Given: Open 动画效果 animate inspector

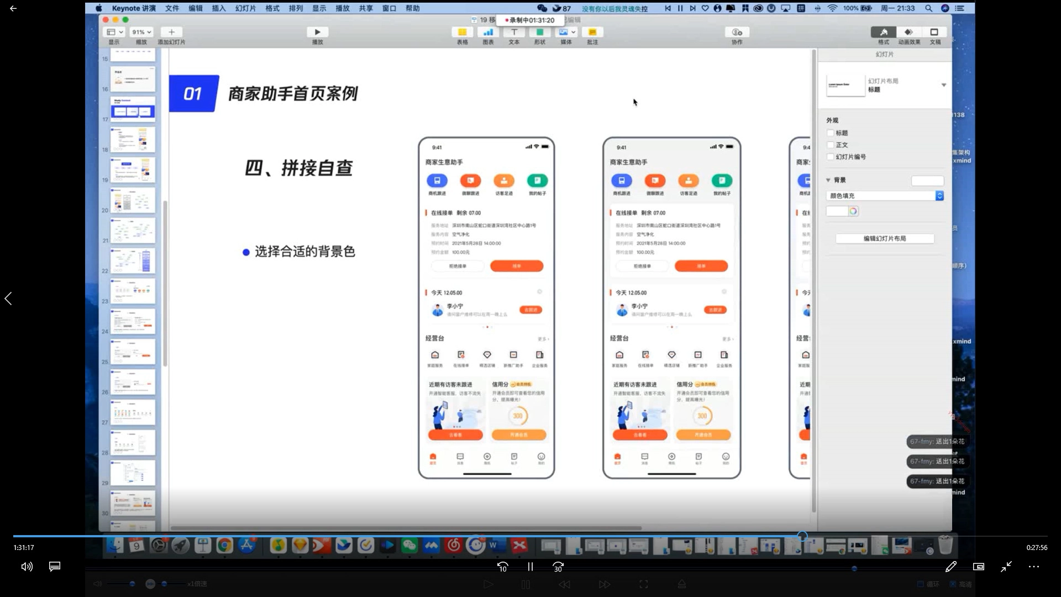Looking at the screenshot, I should tap(909, 32).
